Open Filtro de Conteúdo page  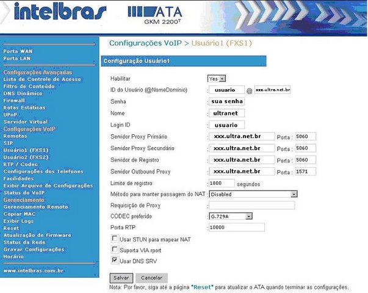(29, 87)
